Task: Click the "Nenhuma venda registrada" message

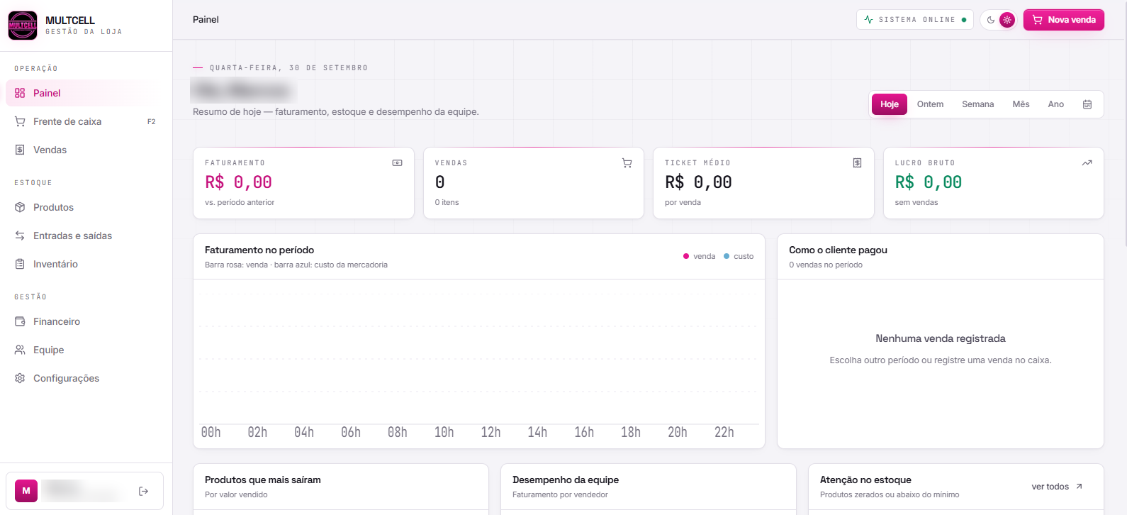Action: [941, 338]
